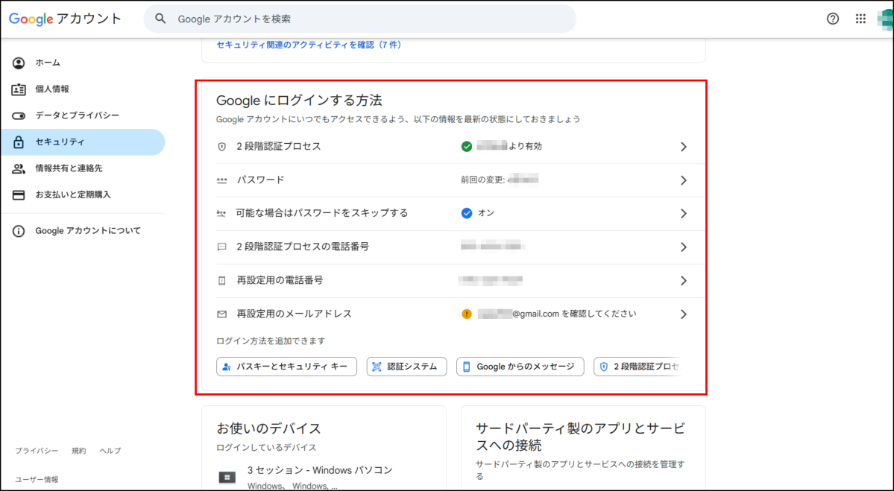The width and height of the screenshot is (894, 491).
Task: Open the ユーザー情報 footer link
Action: (x=37, y=480)
